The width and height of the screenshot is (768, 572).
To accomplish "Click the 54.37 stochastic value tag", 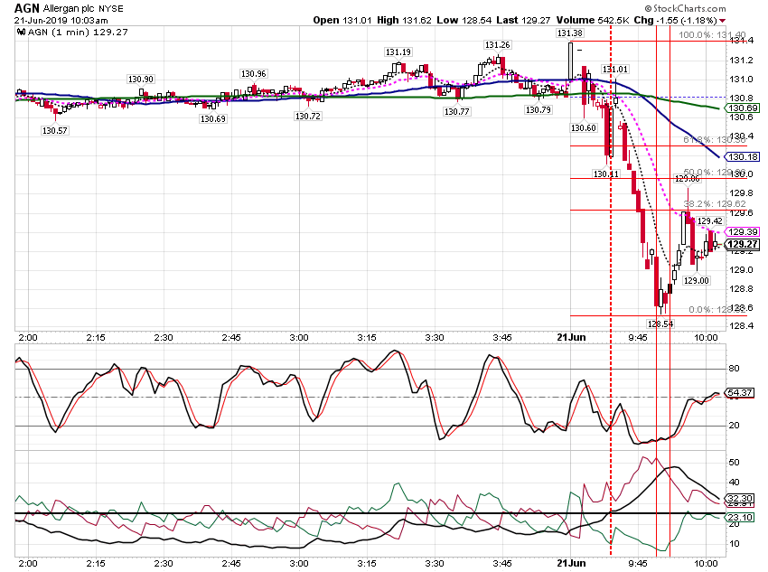I will coord(739,393).
